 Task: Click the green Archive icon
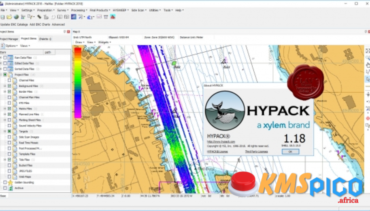[x=10, y=188]
